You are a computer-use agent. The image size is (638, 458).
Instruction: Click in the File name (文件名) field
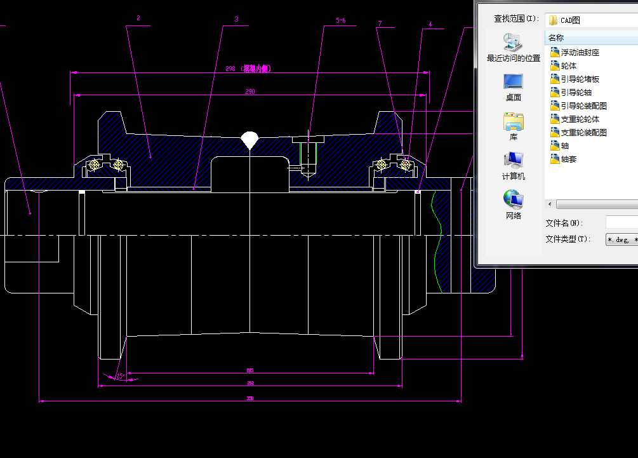click(x=621, y=223)
